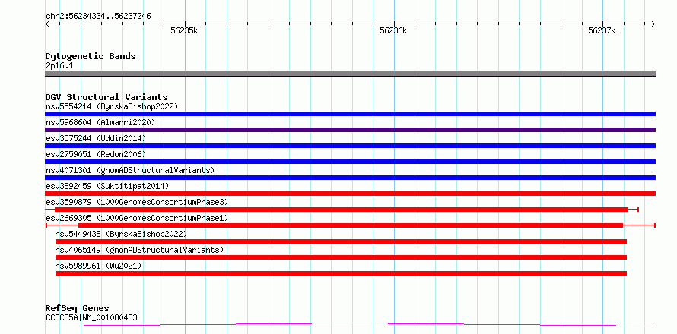Click esv2669305 (1000GenomesConsortiumPhase1) label
Viewport: 677px width, 334px height.
(x=137, y=218)
